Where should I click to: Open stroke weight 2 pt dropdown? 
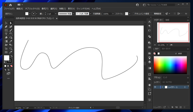pyautogui.click(x=56, y=14)
